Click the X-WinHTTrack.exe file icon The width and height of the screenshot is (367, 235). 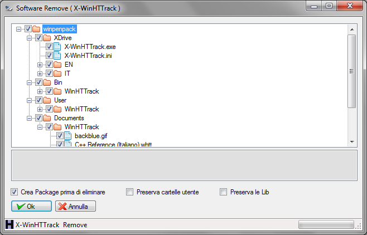[x=57, y=47]
